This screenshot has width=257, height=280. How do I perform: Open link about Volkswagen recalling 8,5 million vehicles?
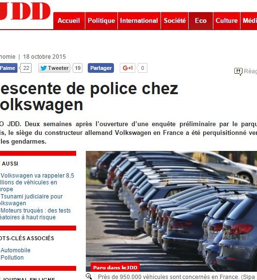pos(37,182)
